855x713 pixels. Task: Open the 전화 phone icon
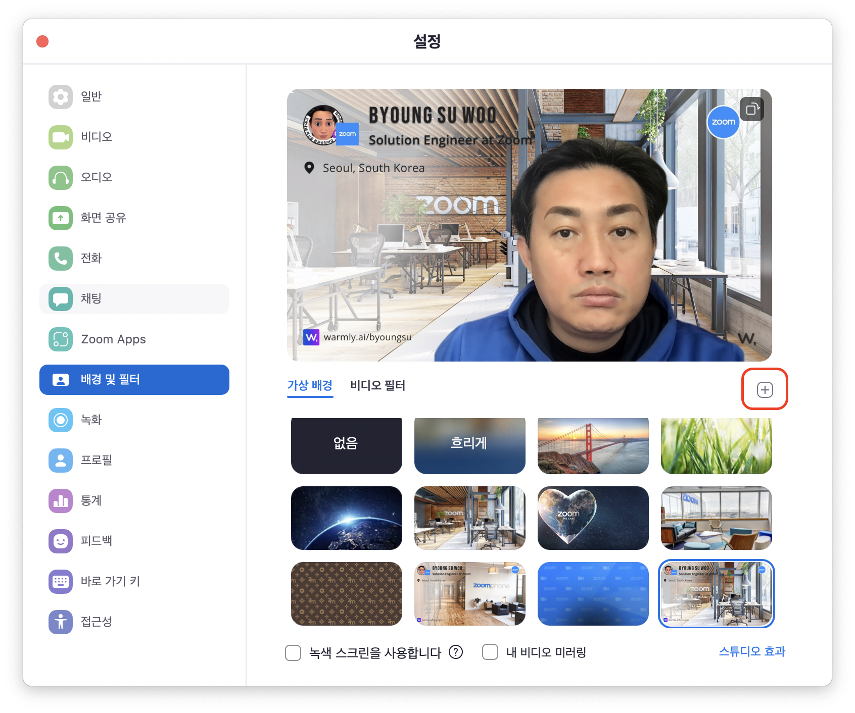(x=61, y=258)
